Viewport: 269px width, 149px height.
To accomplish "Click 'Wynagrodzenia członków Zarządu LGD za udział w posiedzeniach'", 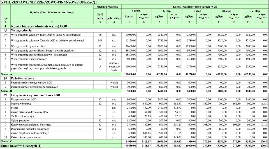I will coord(48,41).
